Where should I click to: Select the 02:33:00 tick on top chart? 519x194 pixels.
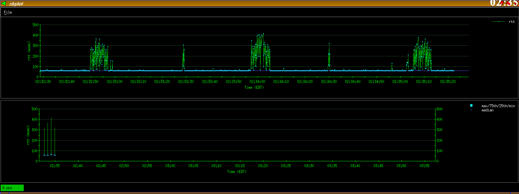114,82
